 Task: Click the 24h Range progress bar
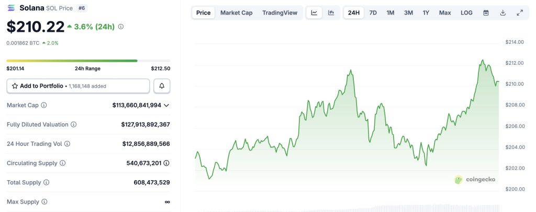(88, 61)
